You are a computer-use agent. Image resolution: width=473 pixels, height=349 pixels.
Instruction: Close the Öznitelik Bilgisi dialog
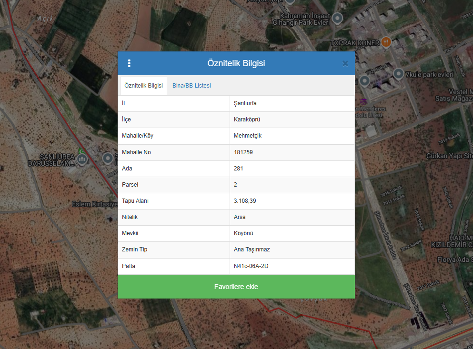pos(345,63)
